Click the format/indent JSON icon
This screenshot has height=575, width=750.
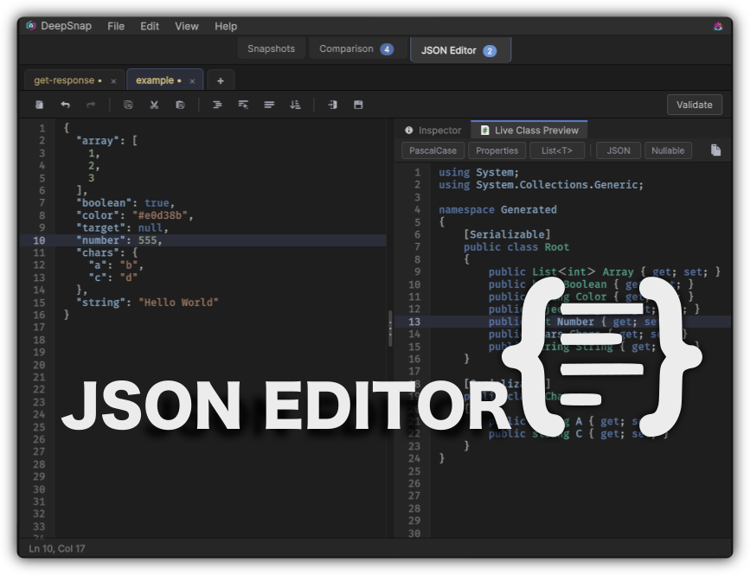click(x=217, y=105)
